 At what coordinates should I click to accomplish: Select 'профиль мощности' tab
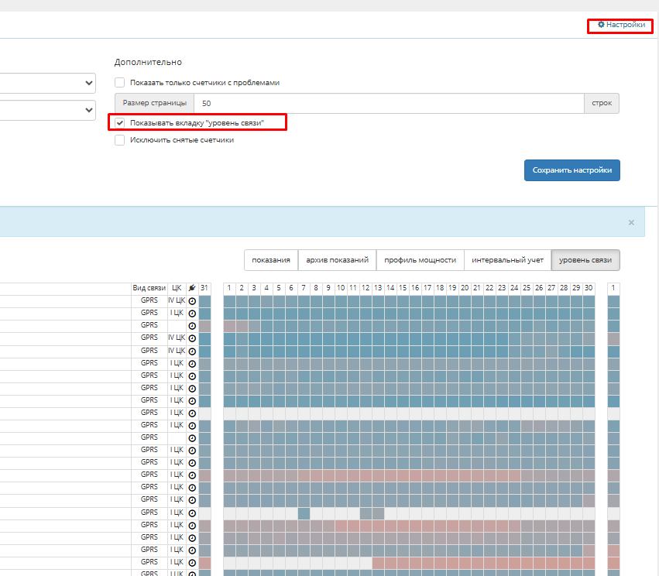click(420, 260)
